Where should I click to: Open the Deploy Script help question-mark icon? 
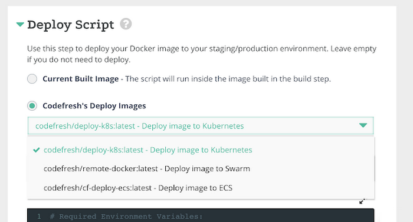click(126, 24)
